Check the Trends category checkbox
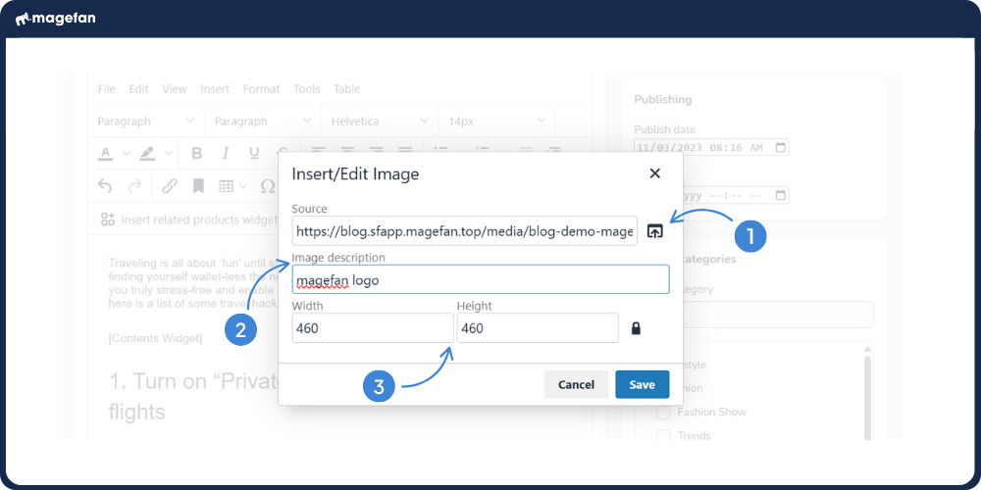Screen dimensions: 981x490 point(663,435)
